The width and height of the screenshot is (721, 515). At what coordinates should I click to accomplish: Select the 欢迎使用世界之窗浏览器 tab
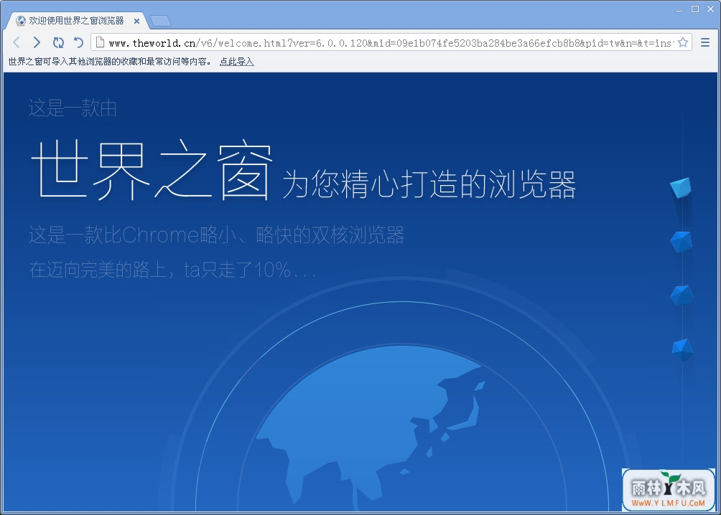[x=77, y=21]
